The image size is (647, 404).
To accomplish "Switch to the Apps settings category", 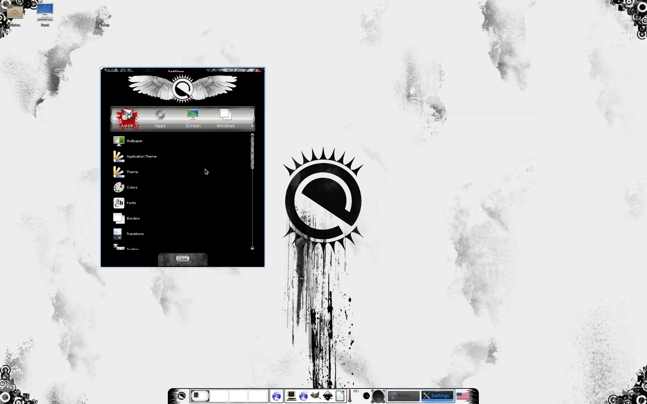I will [160, 119].
